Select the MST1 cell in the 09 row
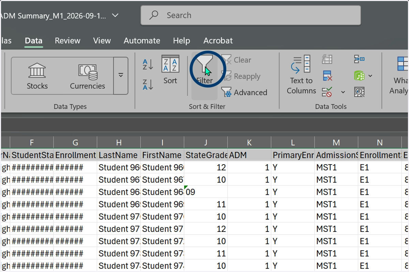This screenshot has height=272, width=409. (336, 192)
